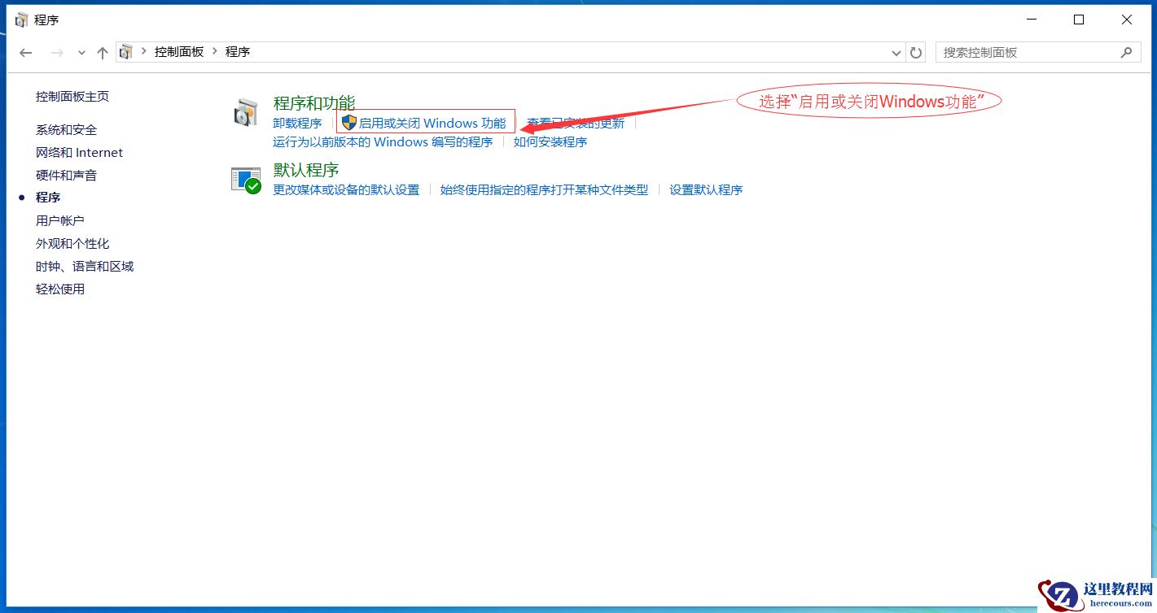The height and width of the screenshot is (613, 1157).
Task: Open 时钟、语言和区域 category
Action: [x=85, y=266]
